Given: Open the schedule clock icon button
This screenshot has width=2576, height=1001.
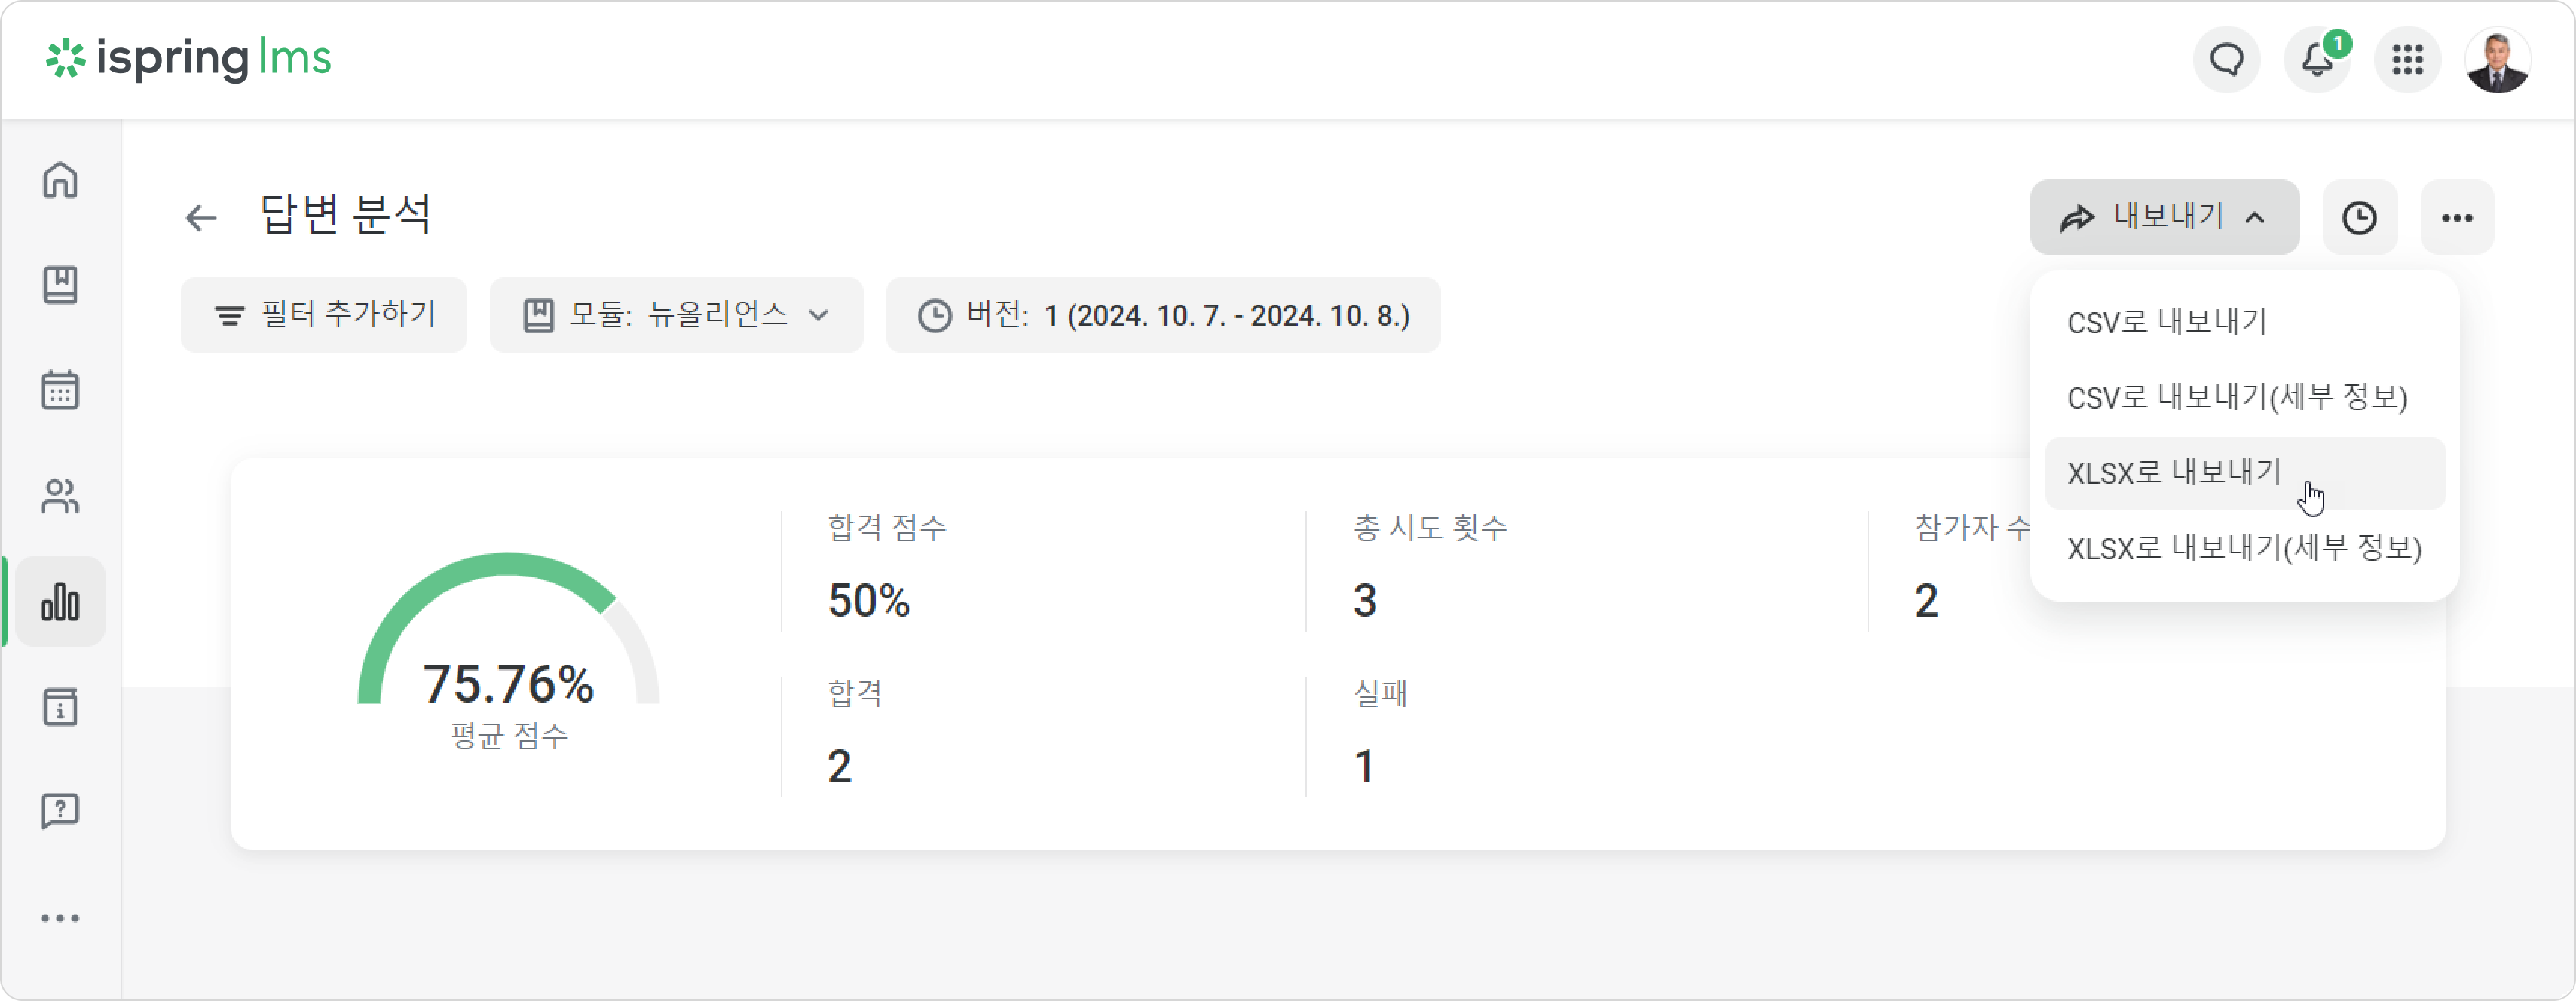Looking at the screenshot, I should tap(2359, 217).
